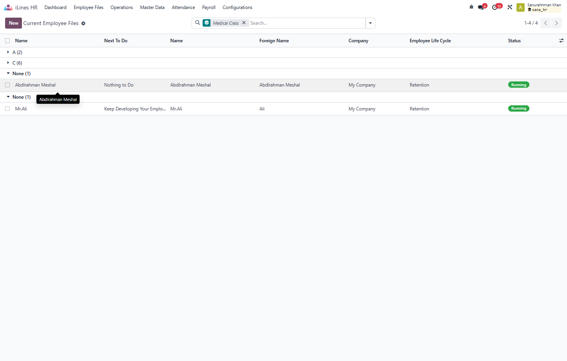Toggle the select-all header checkbox
The image size is (567, 361).
(7, 41)
